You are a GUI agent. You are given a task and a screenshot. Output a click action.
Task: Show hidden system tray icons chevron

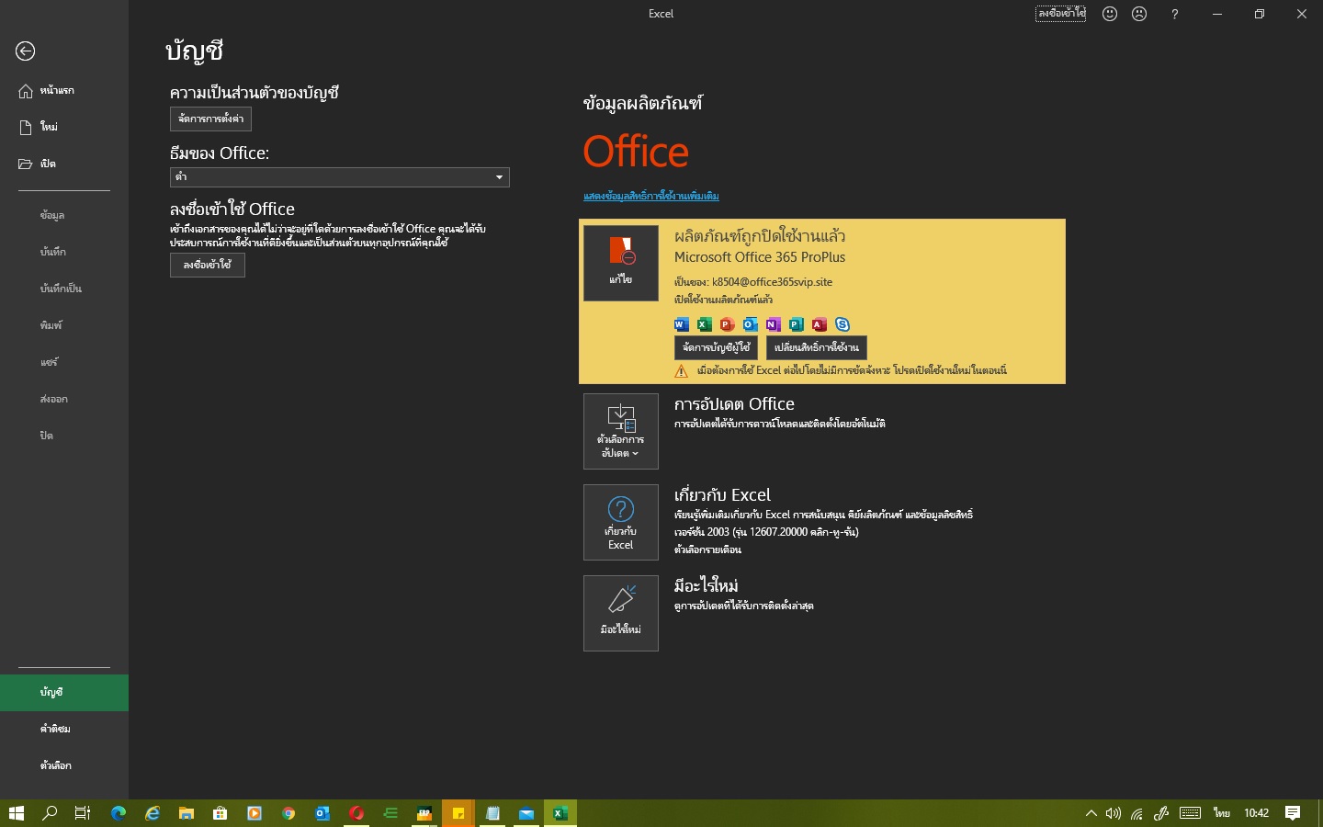[x=1091, y=813]
